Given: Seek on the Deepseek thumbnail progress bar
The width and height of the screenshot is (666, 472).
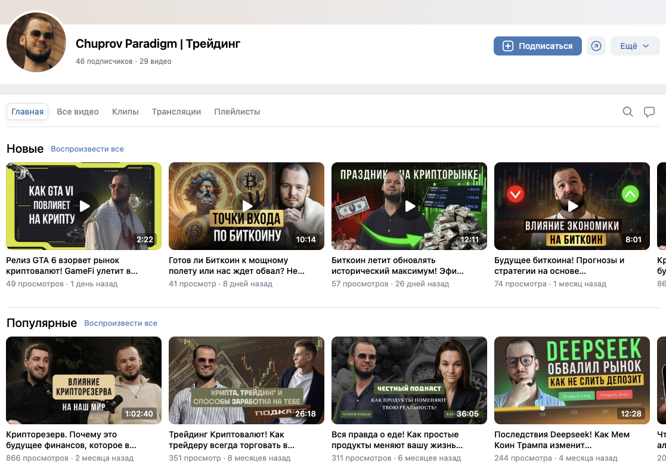Looking at the screenshot, I should (x=572, y=408).
